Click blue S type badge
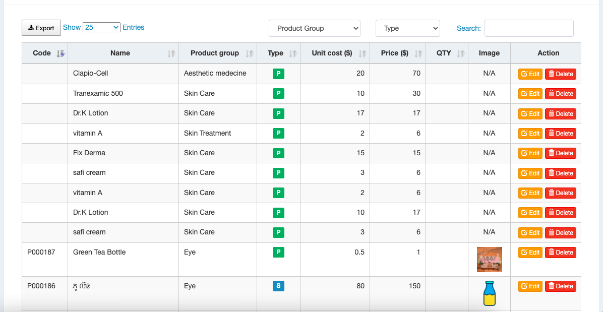This screenshot has height=312, width=603. [278, 286]
